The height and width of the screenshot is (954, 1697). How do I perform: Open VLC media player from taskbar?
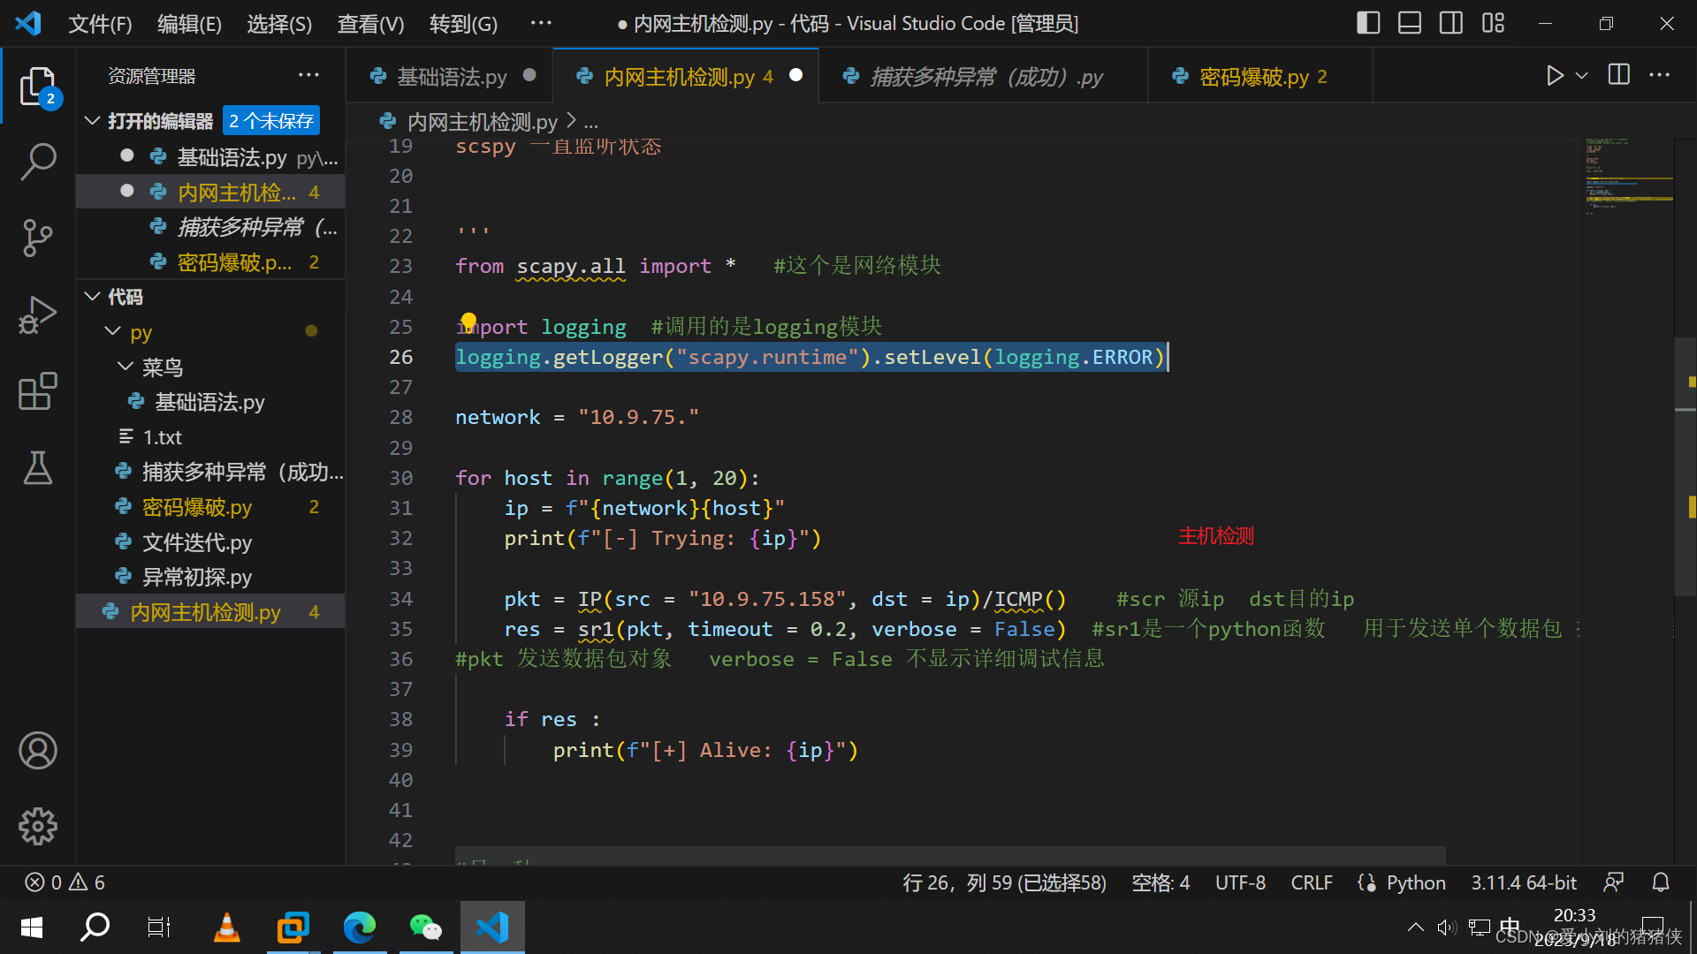(227, 927)
